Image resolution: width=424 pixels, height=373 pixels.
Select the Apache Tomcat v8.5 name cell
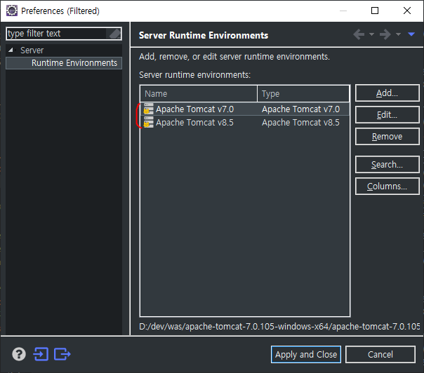(x=194, y=123)
